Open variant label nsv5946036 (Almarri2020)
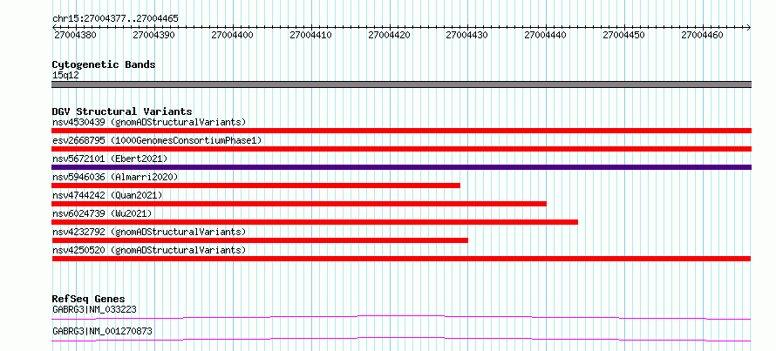Viewport: 776px width, 351px height. [x=115, y=177]
